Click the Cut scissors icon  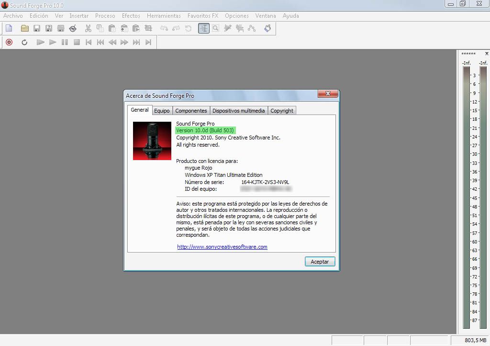[x=88, y=28]
